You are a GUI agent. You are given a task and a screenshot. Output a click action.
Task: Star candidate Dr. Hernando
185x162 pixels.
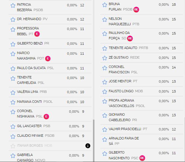click(x=13, y=20)
